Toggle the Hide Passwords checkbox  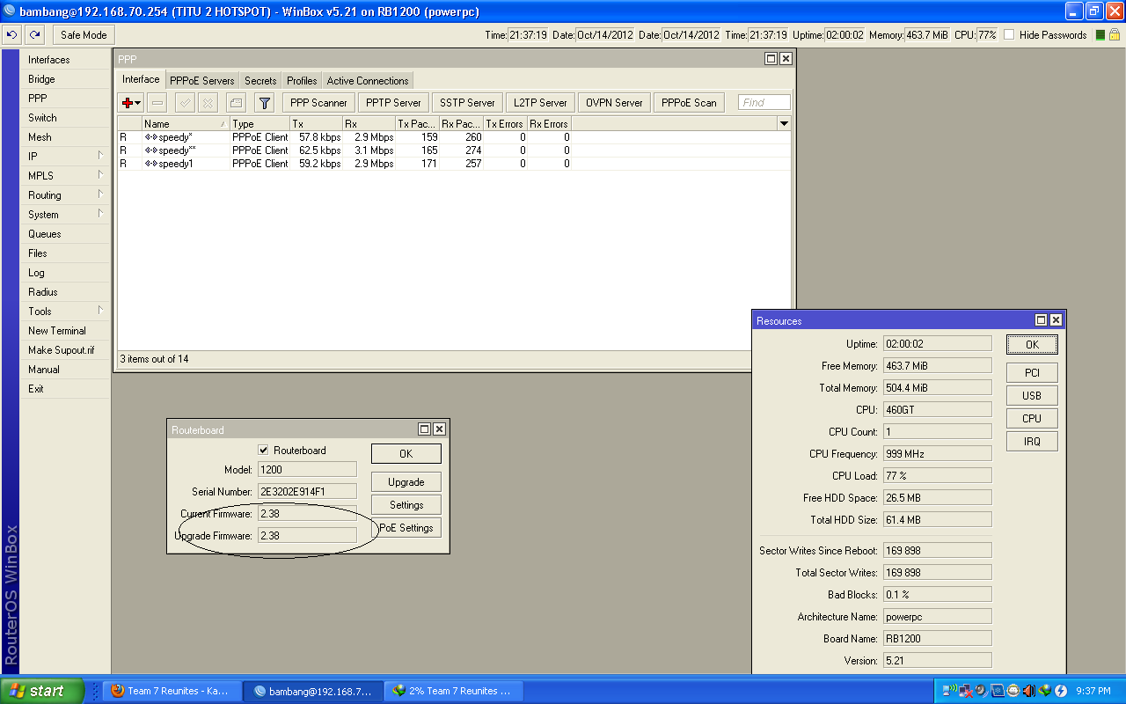tap(1009, 35)
